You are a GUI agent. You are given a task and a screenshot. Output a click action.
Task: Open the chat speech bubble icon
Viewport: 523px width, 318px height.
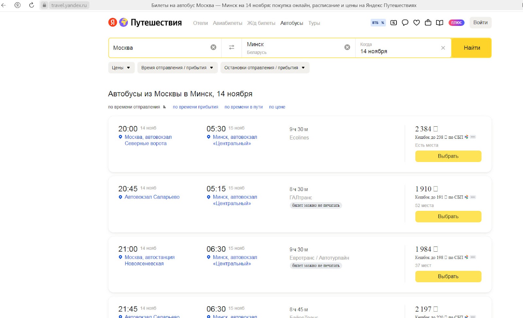point(405,23)
